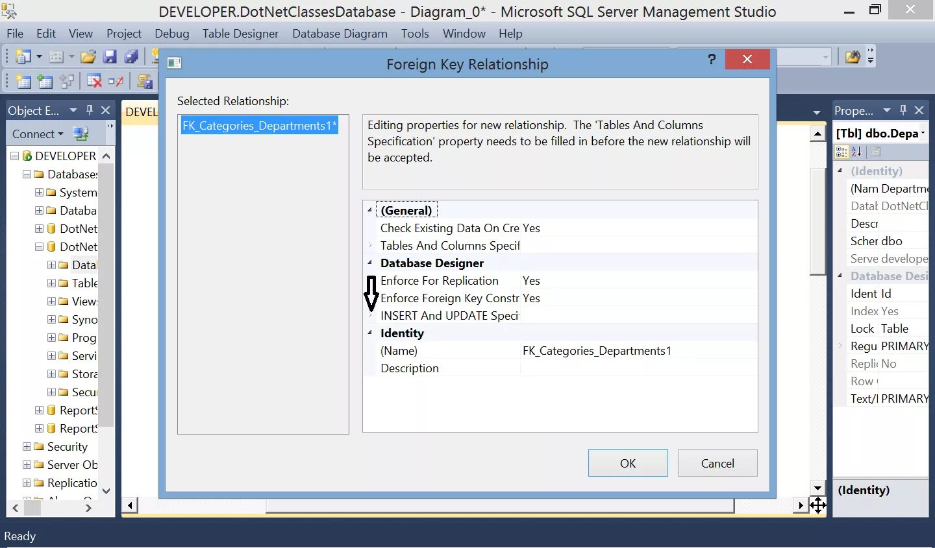Image resolution: width=935 pixels, height=548 pixels.
Task: Open the Edit menu
Action: (x=45, y=33)
